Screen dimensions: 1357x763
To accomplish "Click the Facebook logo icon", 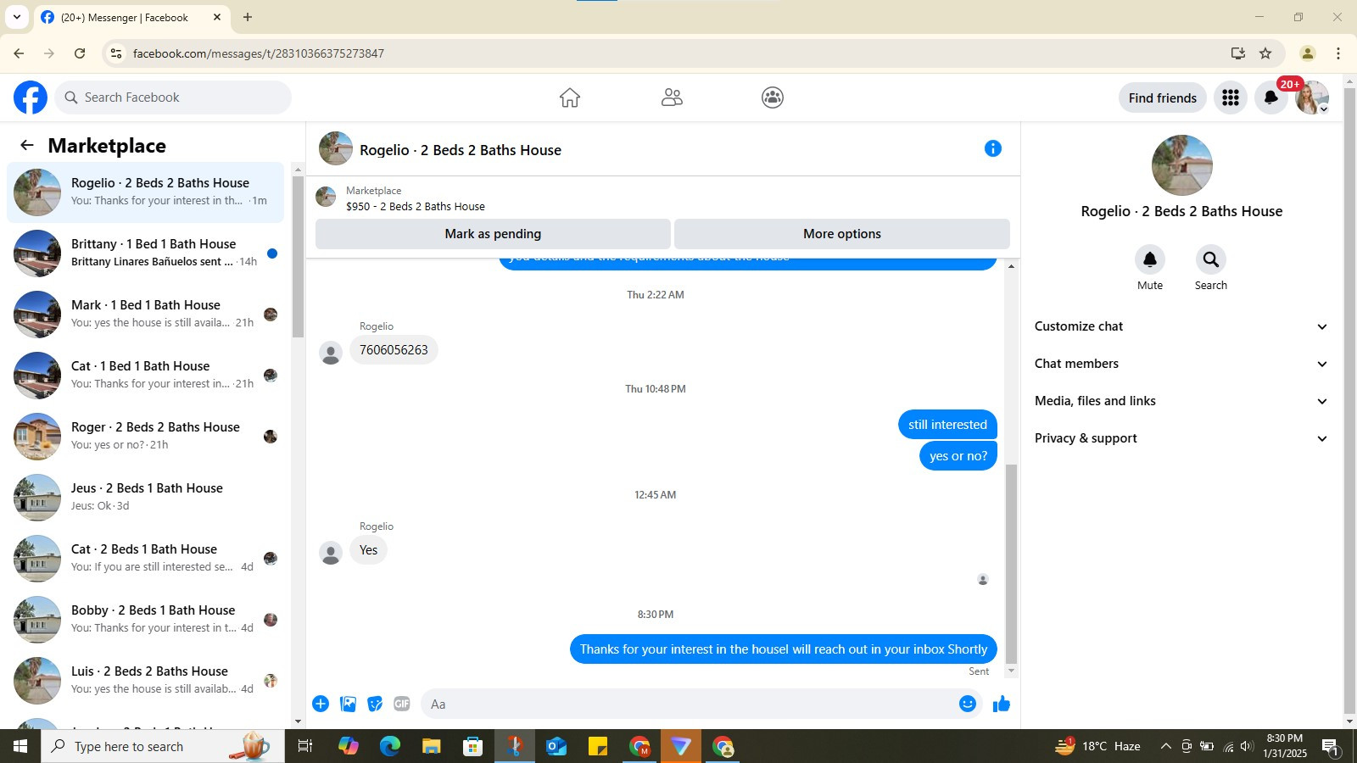I will pyautogui.click(x=31, y=97).
